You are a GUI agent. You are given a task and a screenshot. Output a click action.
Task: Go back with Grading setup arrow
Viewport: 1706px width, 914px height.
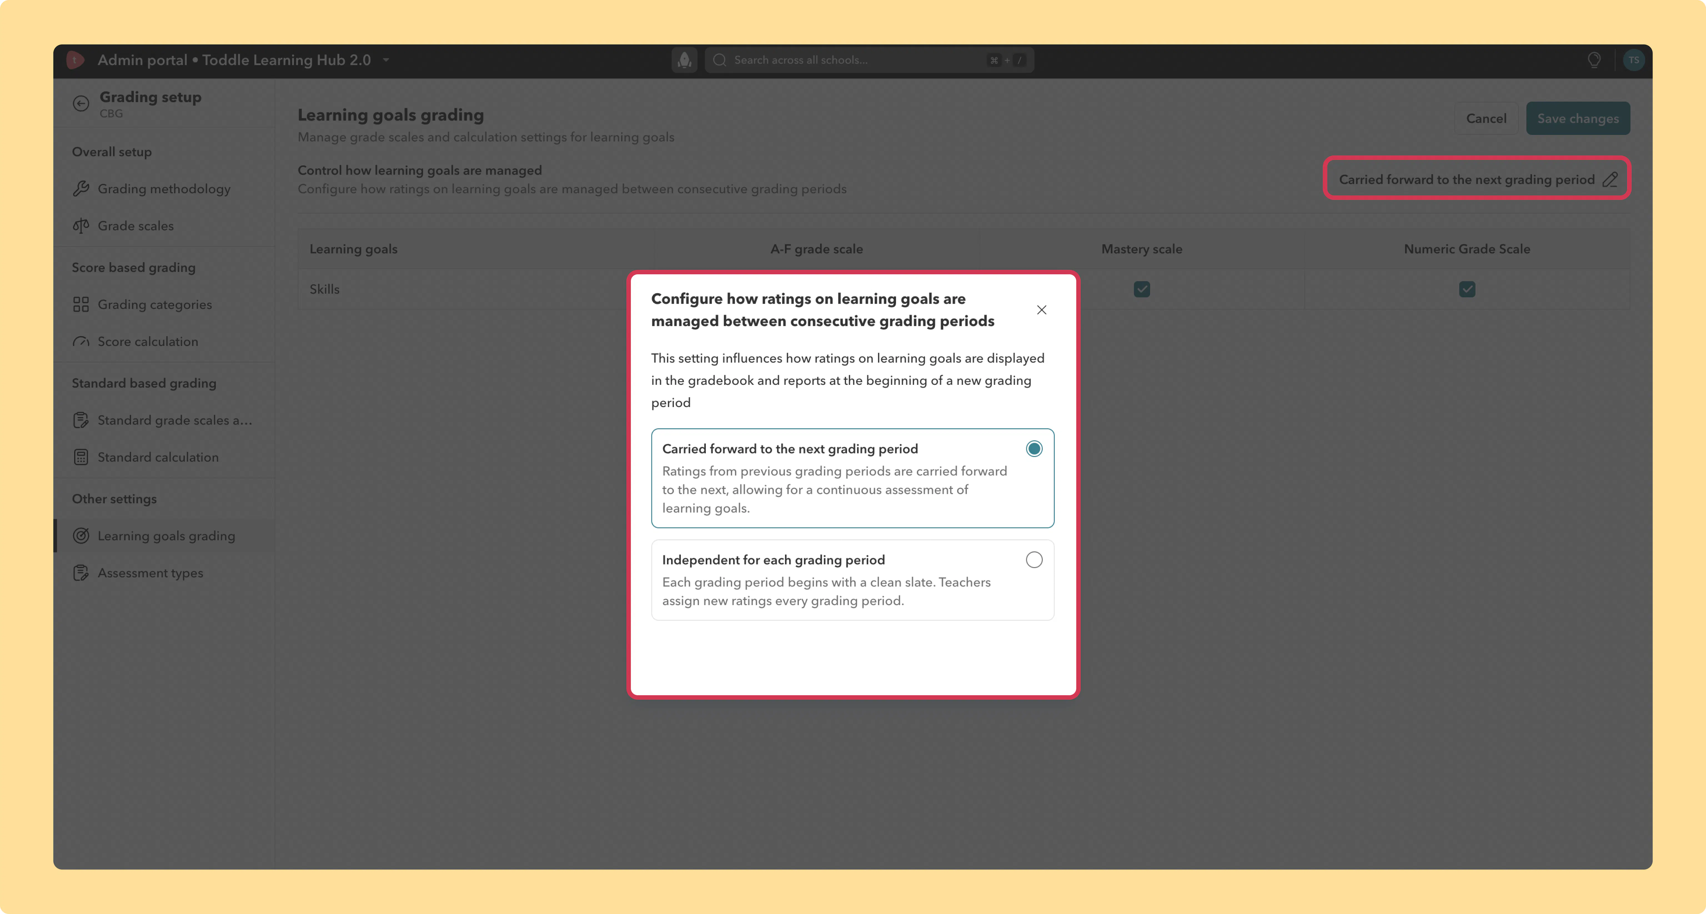pos(81,103)
